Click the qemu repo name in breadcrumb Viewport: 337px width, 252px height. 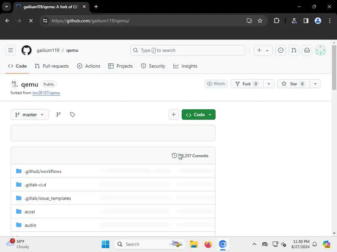click(72, 50)
